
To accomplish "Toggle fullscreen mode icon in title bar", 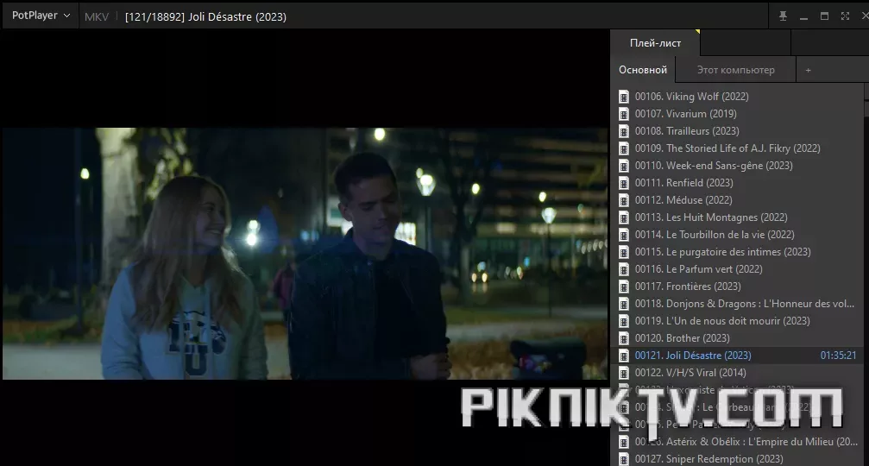I will [x=845, y=16].
